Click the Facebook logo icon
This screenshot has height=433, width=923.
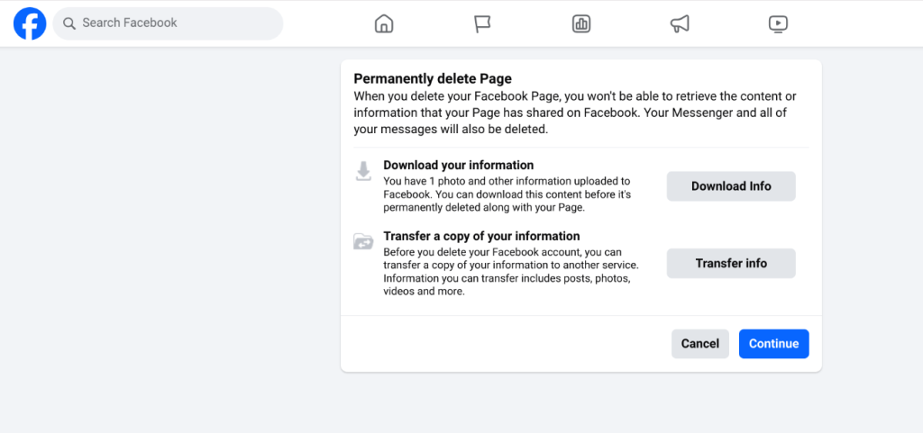point(30,23)
